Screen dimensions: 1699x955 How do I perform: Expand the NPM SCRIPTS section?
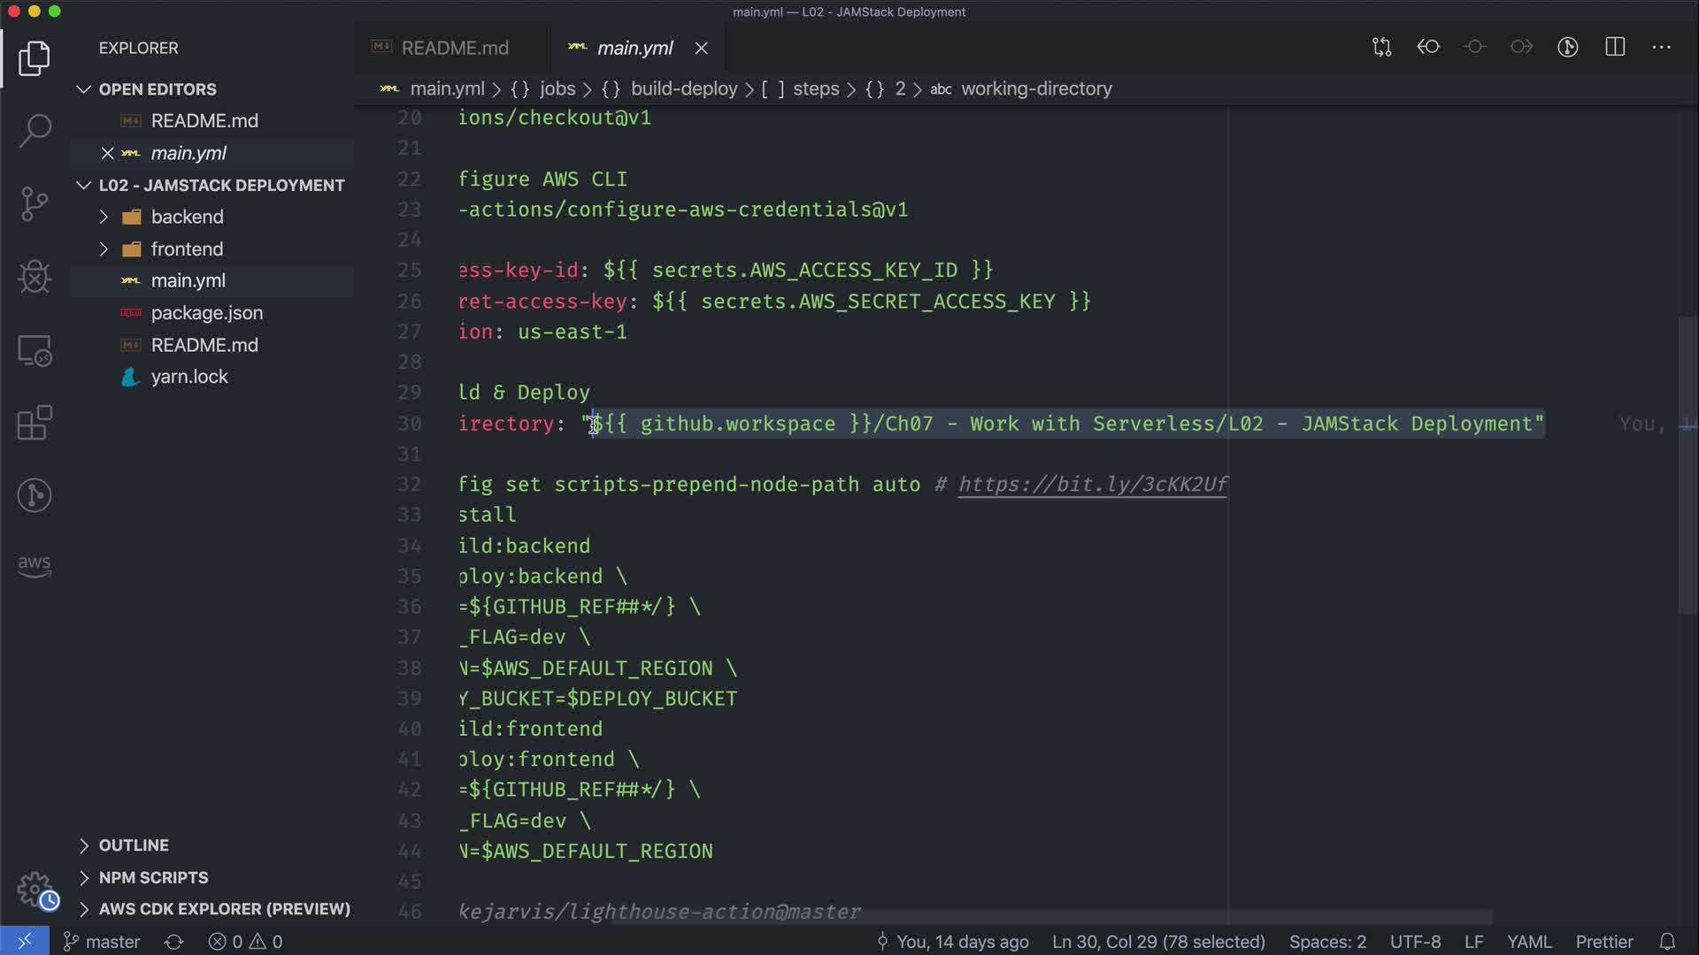153,877
